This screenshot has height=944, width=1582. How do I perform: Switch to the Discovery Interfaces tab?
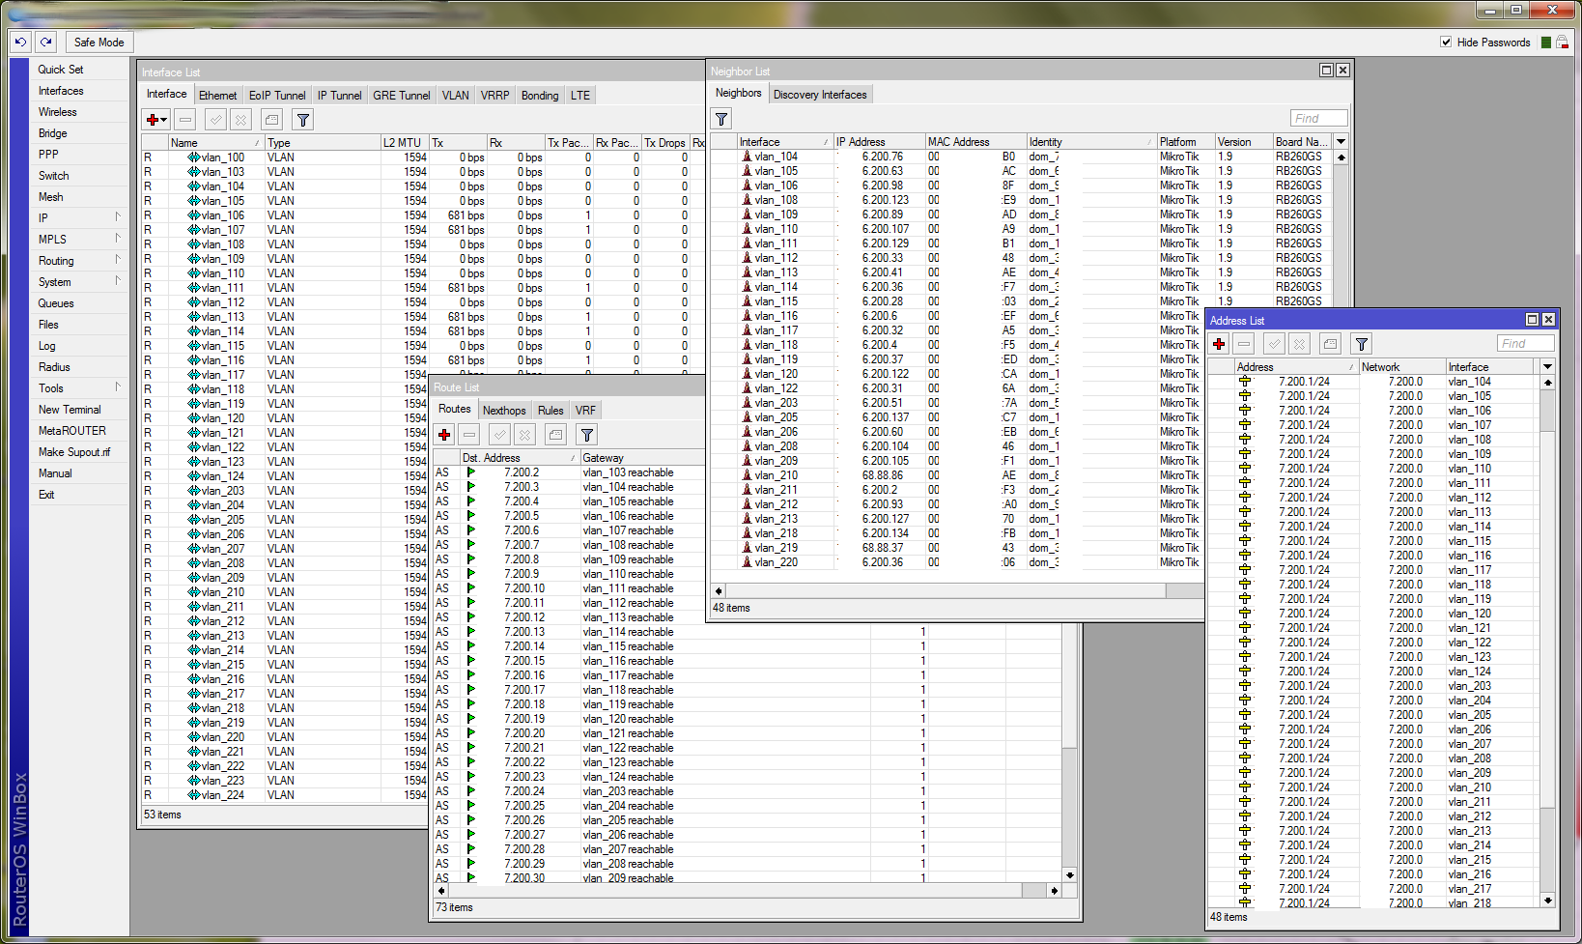coord(820,95)
